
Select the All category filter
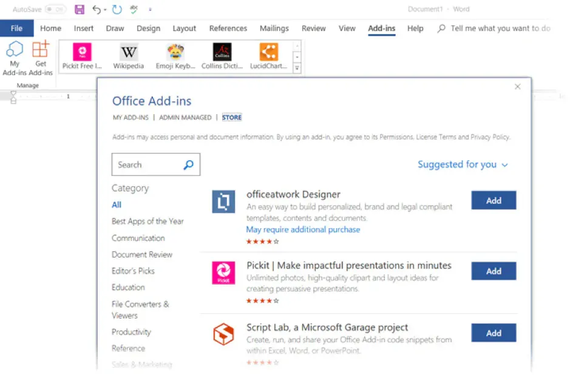point(116,204)
